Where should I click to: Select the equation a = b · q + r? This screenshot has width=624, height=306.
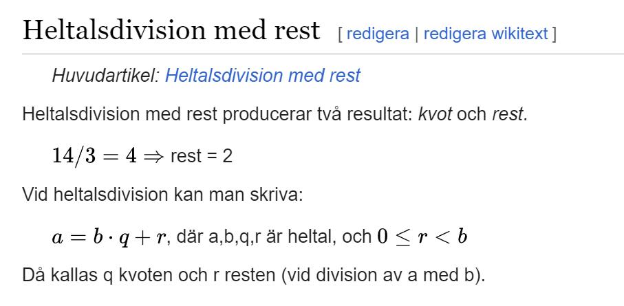(109, 237)
